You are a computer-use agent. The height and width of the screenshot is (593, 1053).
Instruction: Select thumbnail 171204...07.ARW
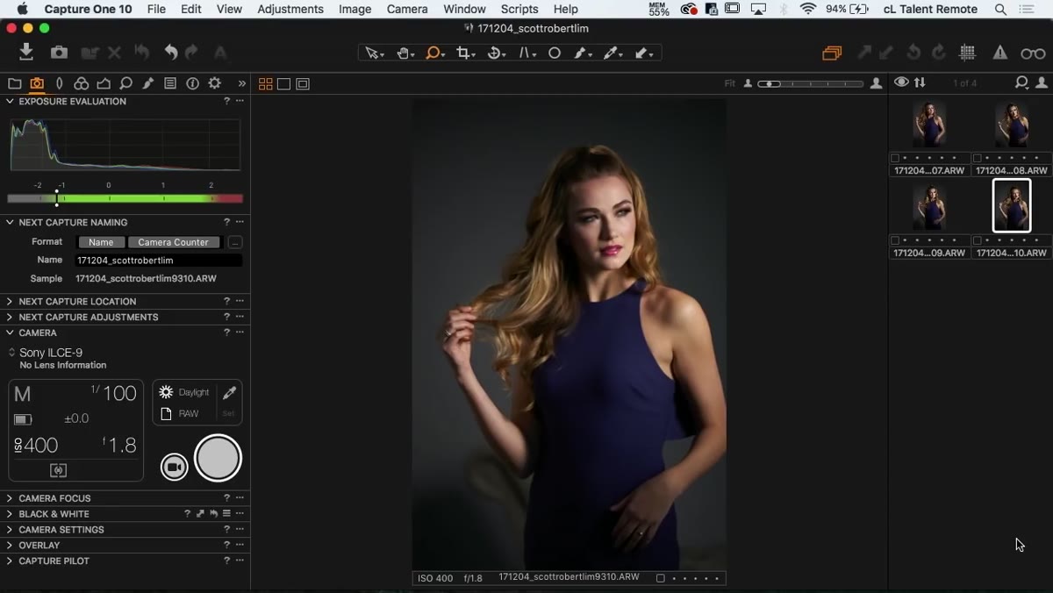tap(929, 125)
